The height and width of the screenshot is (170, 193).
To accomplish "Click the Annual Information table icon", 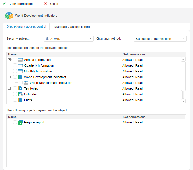I will pyautogui.click(x=20, y=60).
